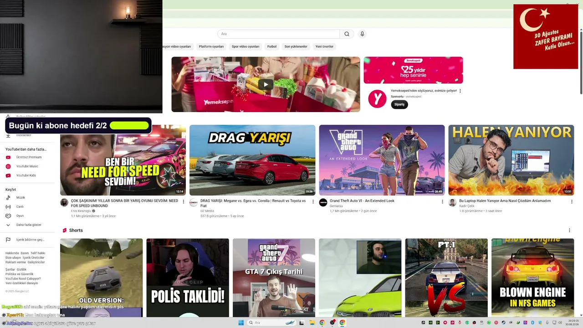583x328 pixels.
Task: Open the Gematsu channel avatar
Action: tap(323, 203)
